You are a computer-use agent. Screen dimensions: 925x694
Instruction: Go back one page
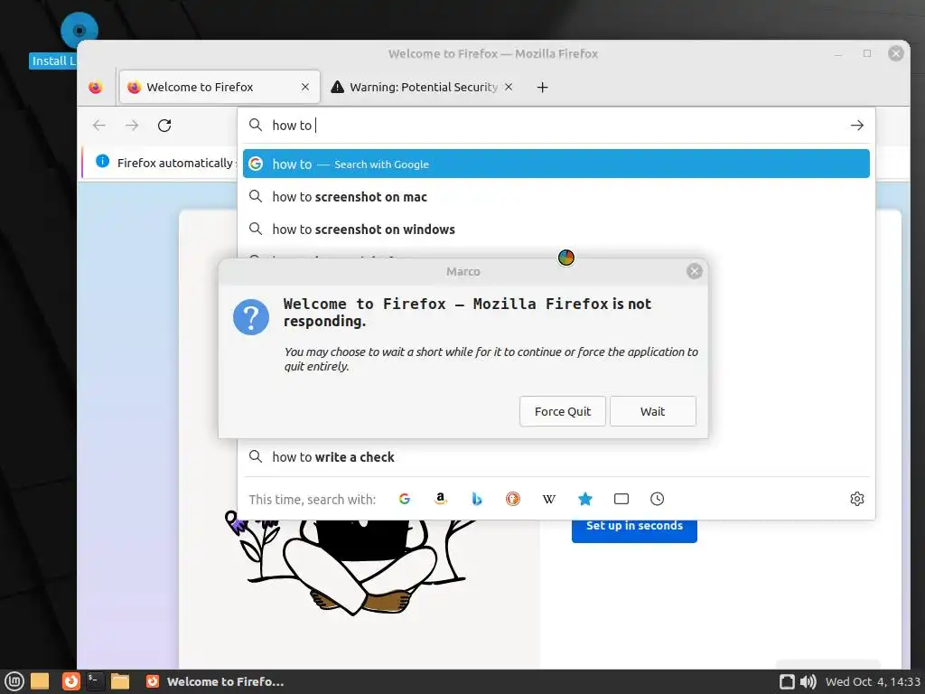pos(99,125)
